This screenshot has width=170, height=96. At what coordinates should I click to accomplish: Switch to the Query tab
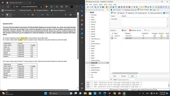(x=153, y=10)
